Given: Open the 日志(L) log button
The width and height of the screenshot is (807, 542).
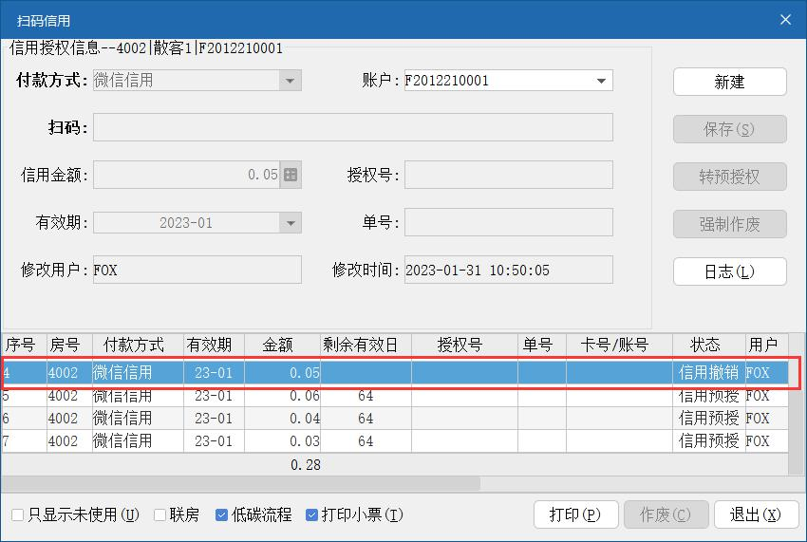Looking at the screenshot, I should [730, 271].
